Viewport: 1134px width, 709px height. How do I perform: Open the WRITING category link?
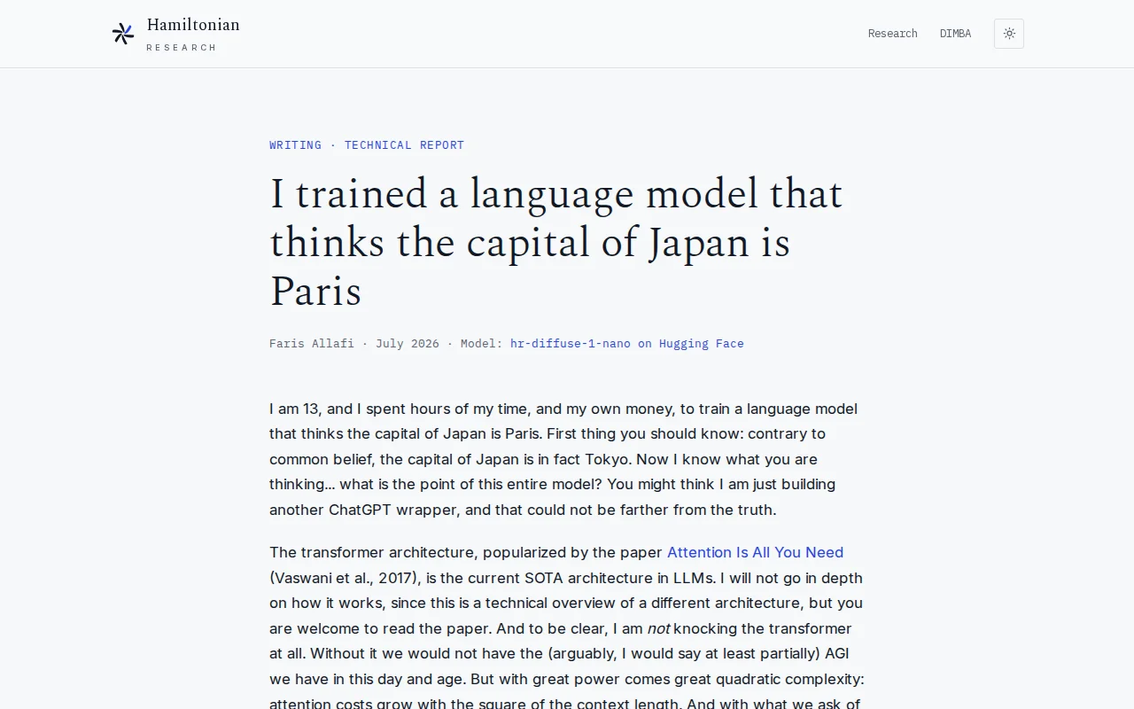point(296,145)
